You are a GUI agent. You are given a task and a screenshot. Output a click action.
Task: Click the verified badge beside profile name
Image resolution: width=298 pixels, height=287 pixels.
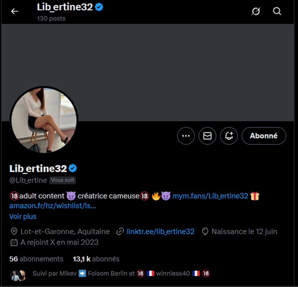point(73,168)
